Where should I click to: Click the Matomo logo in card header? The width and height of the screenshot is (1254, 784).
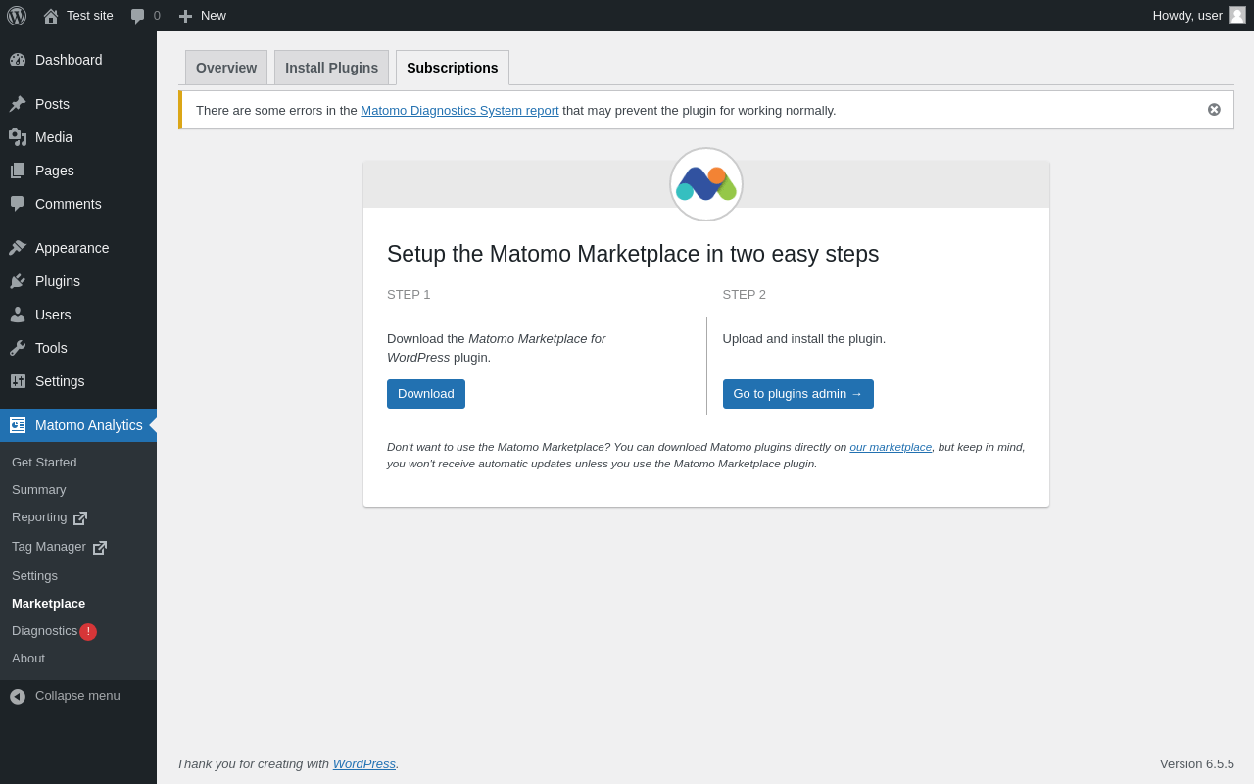click(x=706, y=184)
